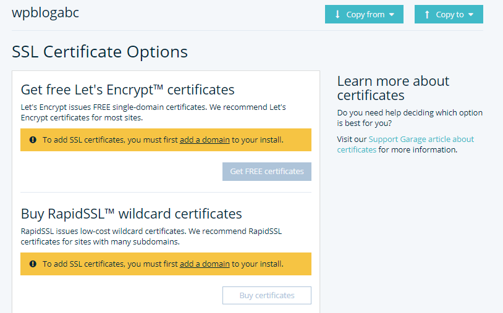Screen dimensions: 503x313
Task: Click the yellow notice banner under RapidSSL
Action: coord(166,264)
